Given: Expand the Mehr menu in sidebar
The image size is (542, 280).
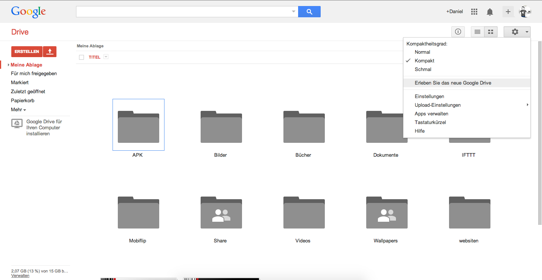Looking at the screenshot, I should click(18, 110).
